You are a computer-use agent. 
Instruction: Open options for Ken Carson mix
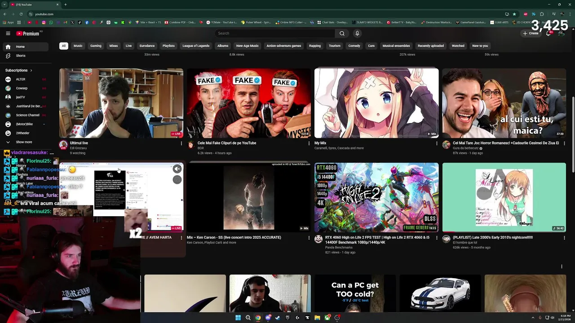pyautogui.click(x=309, y=238)
